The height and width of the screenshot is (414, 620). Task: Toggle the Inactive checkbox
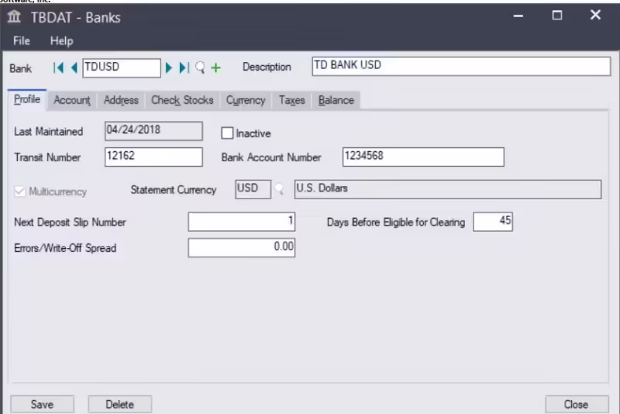[227, 133]
